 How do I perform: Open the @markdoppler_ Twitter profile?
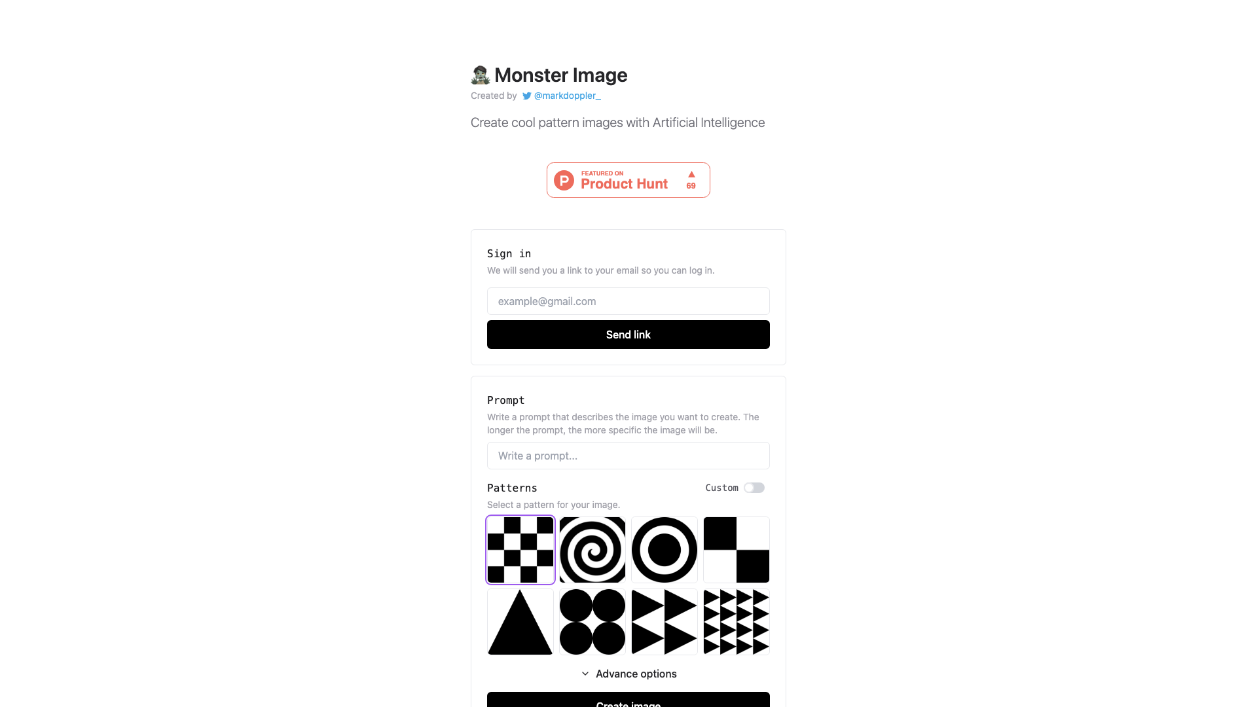click(561, 96)
